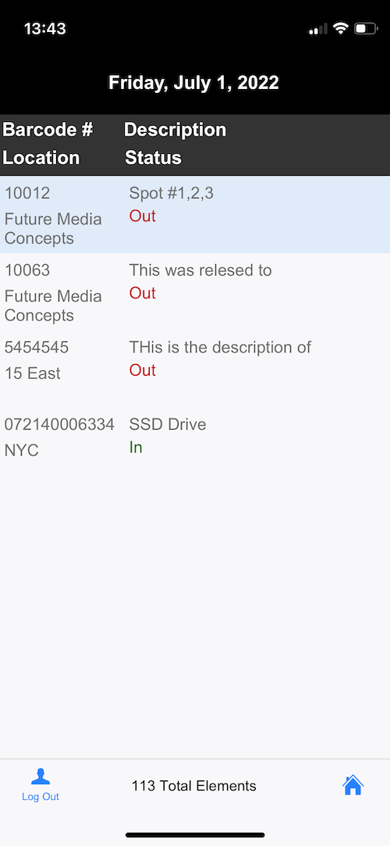The image size is (390, 846).
Task: Tap the green In status
Action: tap(136, 448)
